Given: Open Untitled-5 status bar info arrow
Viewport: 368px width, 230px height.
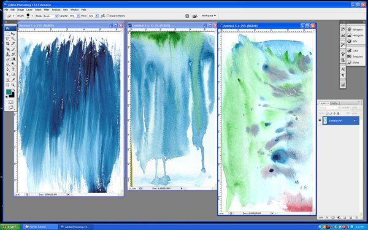Looking at the screenshot, I should [x=272, y=213].
